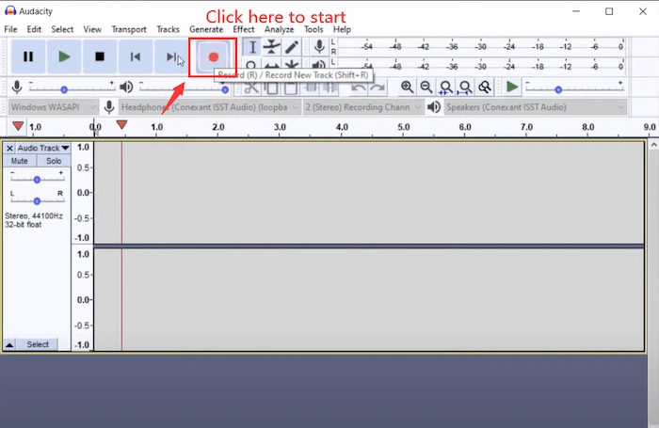Open the Speakers playback device dropdown
This screenshot has width=659, height=428.
tap(536, 107)
